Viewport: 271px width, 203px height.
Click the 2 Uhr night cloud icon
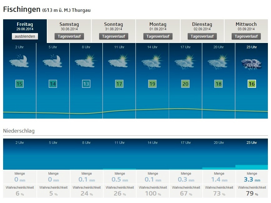19,61
